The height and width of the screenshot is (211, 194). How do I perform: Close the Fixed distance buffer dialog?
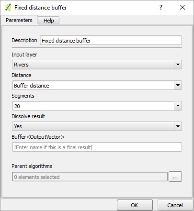[183, 7]
